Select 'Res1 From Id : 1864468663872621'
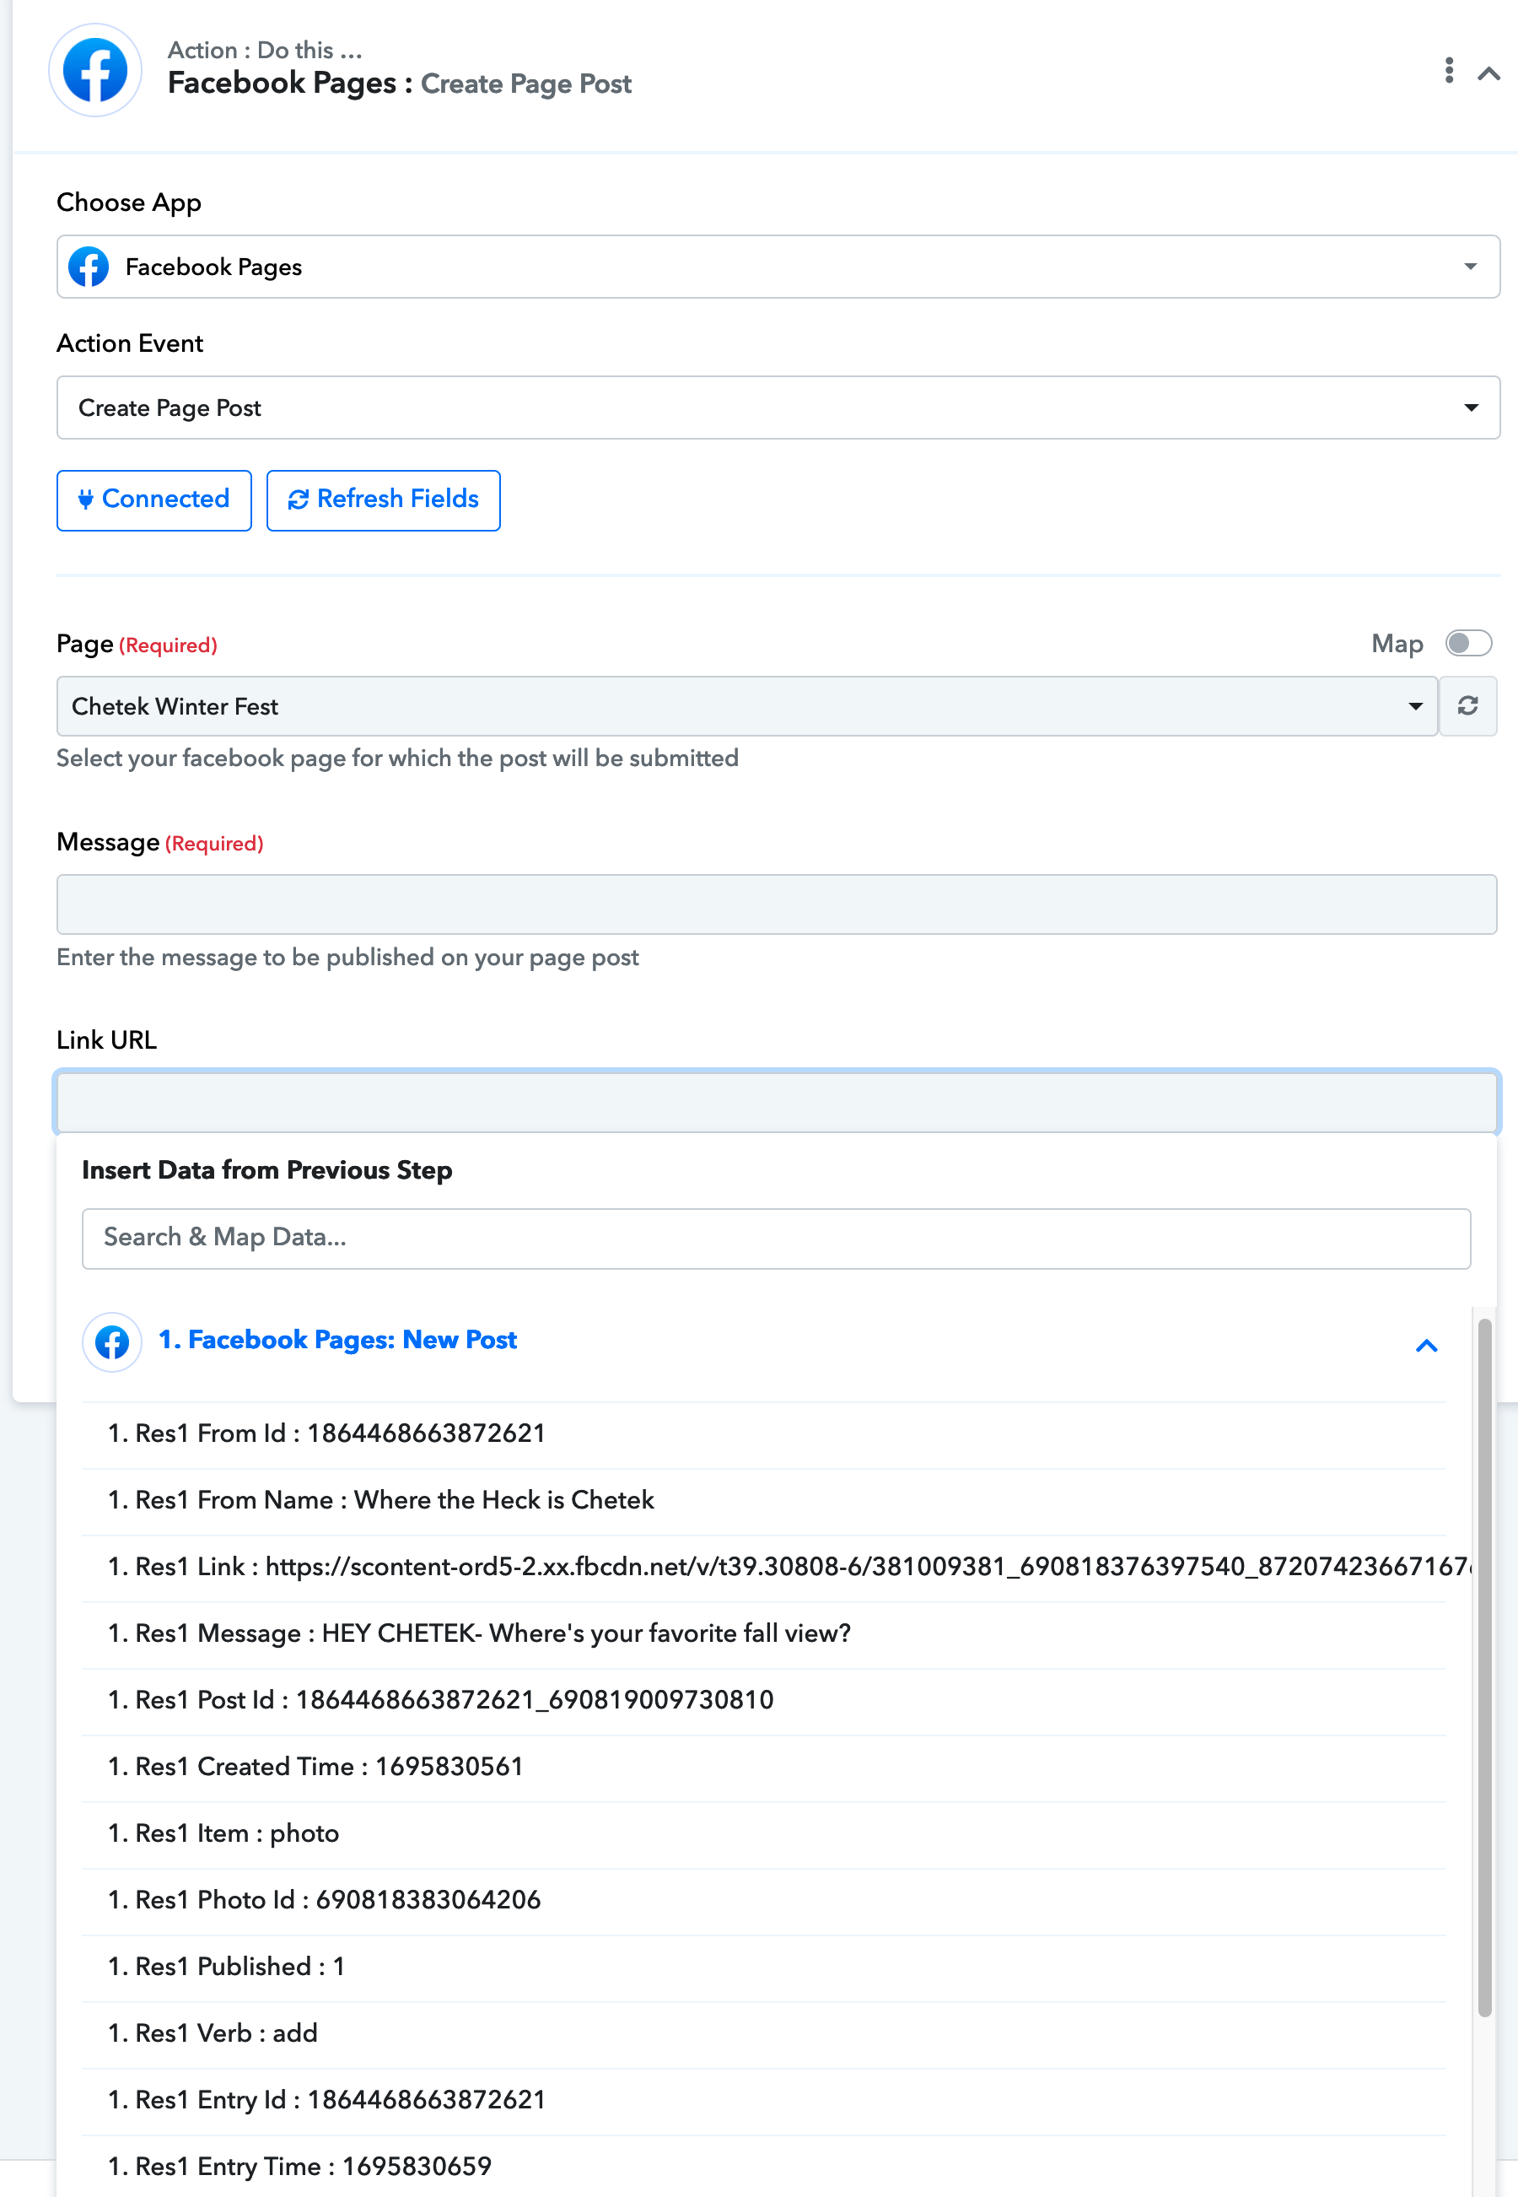1518x2197 pixels. 763,1434
